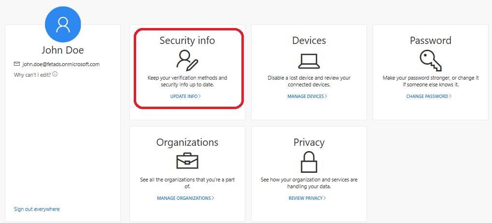This screenshot has width=492, height=223.
Task: Select the CHANGE PASSWORD link
Action: pos(429,97)
